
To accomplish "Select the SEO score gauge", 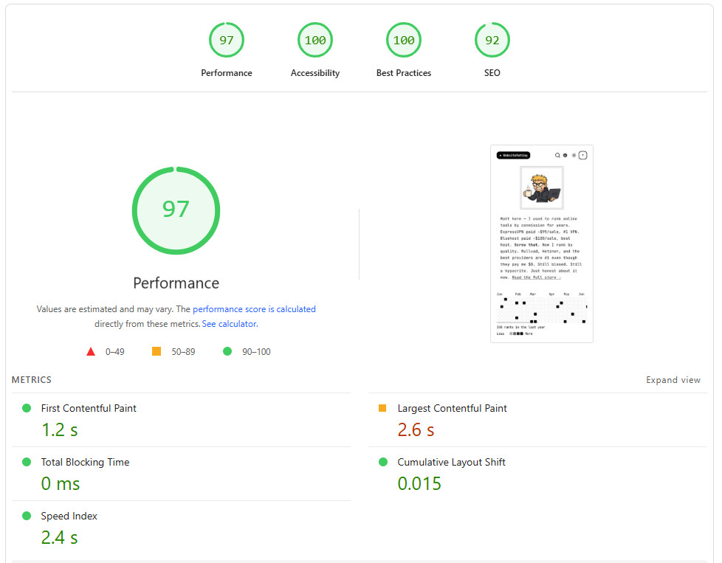I will pyautogui.click(x=492, y=41).
